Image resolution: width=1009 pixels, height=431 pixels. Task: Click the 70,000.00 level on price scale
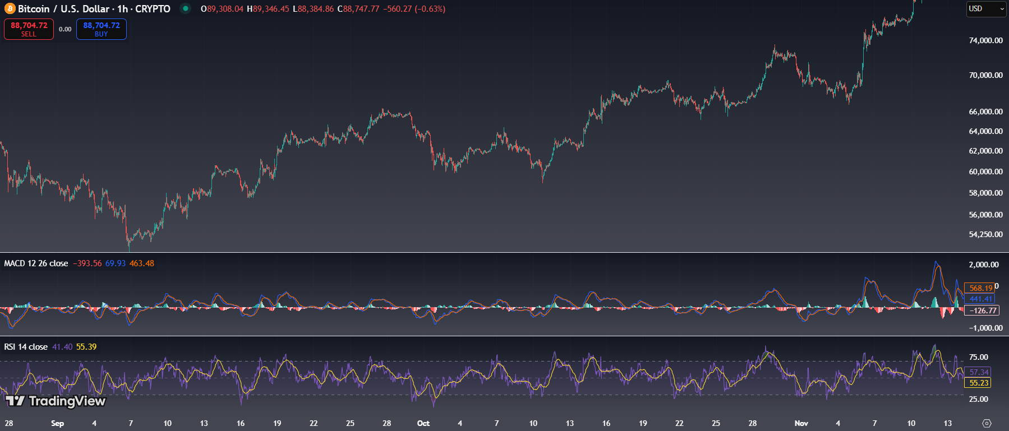[985, 75]
